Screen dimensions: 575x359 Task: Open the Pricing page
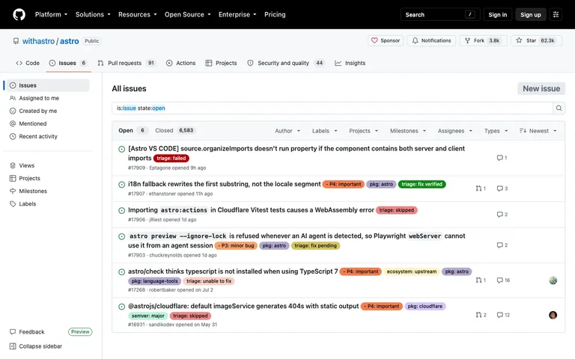pyautogui.click(x=275, y=15)
